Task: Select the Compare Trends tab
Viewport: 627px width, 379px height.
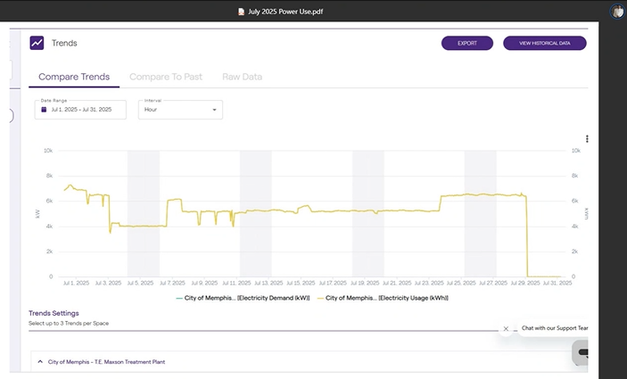Action: pyautogui.click(x=74, y=77)
